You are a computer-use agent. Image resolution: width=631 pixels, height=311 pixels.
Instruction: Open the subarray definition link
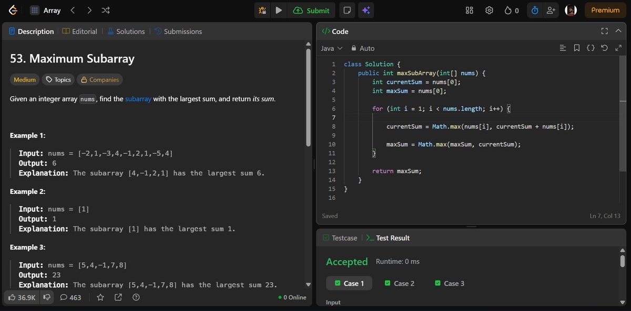pos(138,98)
